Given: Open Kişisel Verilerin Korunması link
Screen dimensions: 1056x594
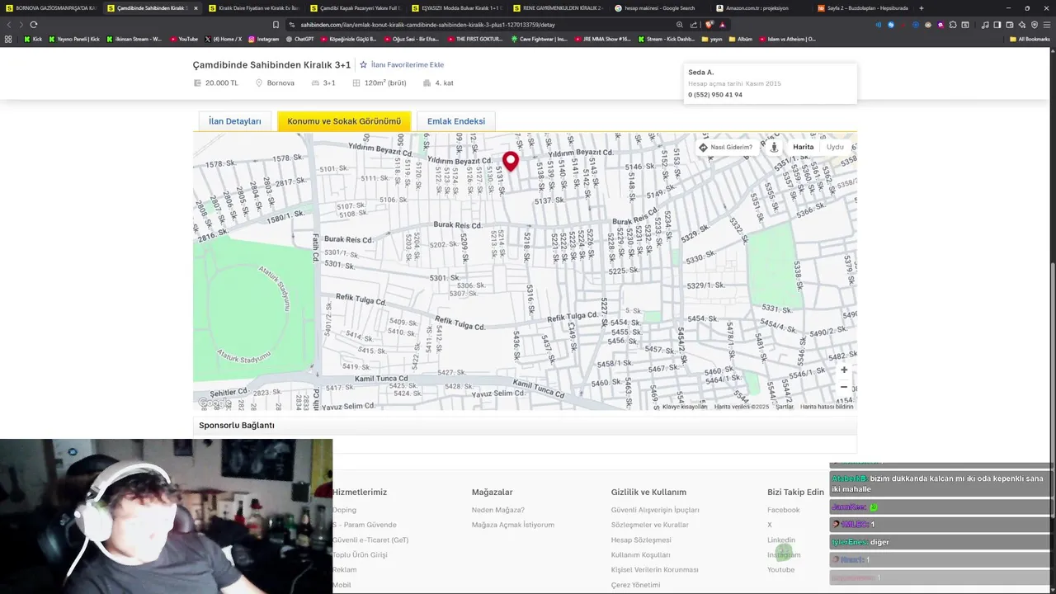Looking at the screenshot, I should pyautogui.click(x=654, y=569).
